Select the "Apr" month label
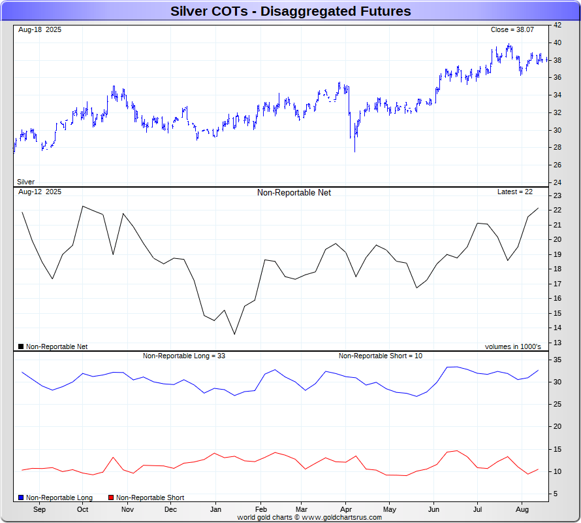The width and height of the screenshot is (581, 523). (x=346, y=509)
